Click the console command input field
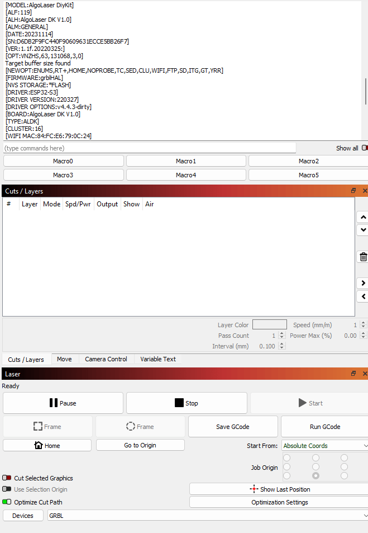 pos(149,148)
